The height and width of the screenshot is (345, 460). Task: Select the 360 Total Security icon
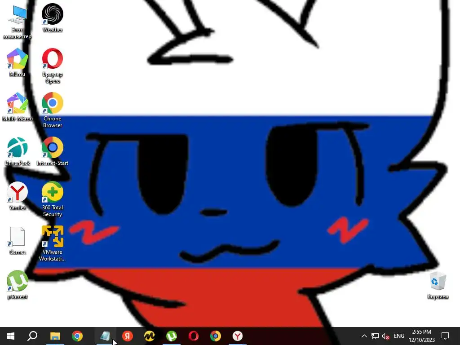[53, 199]
